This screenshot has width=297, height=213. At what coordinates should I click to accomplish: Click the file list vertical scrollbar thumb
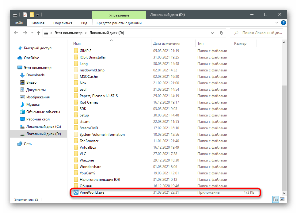284,138
